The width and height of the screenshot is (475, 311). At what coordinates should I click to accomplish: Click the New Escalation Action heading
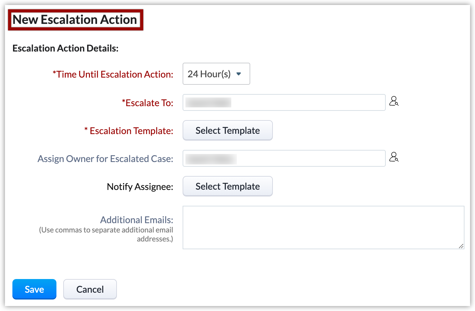pos(75,20)
